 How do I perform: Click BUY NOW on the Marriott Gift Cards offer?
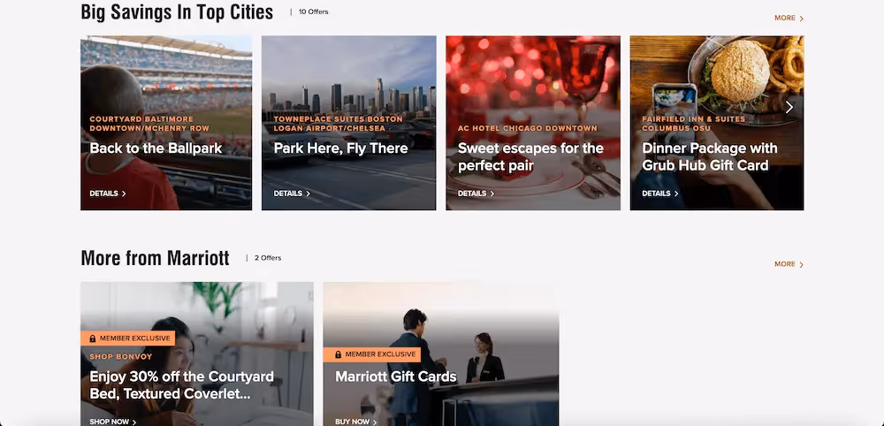[x=356, y=422]
